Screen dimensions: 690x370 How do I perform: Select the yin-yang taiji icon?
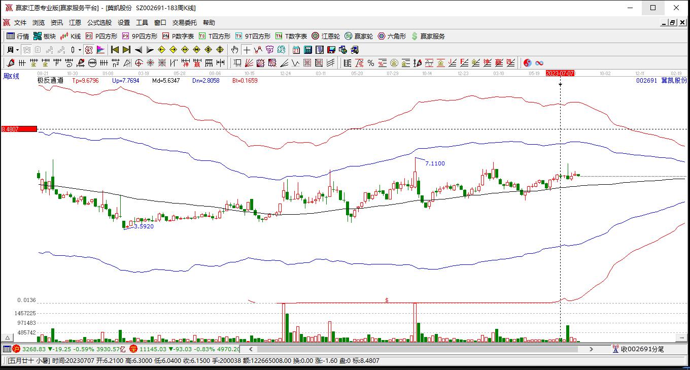[528, 63]
